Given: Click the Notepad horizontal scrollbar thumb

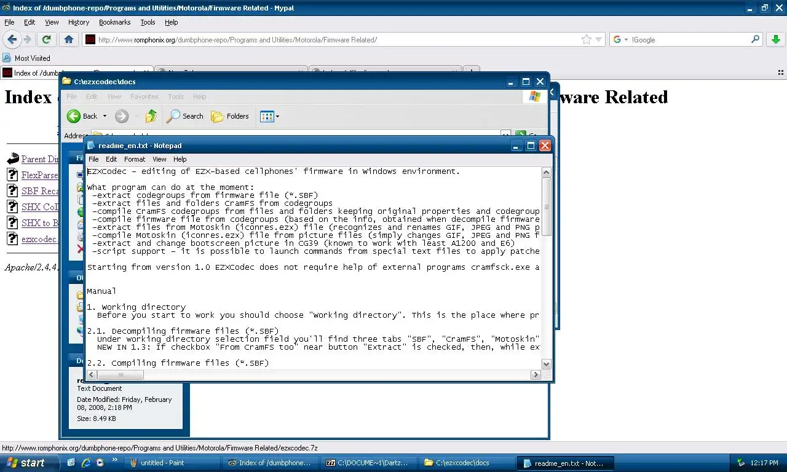Looking at the screenshot, I should pyautogui.click(x=121, y=374).
